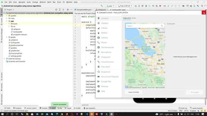Click the Project Structure folder icon in toolbar

pyautogui.click(x=183, y=6)
